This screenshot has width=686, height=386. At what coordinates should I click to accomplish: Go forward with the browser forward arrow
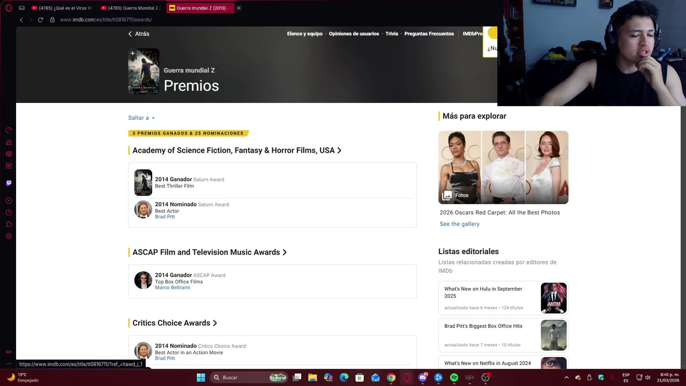pyautogui.click(x=31, y=20)
